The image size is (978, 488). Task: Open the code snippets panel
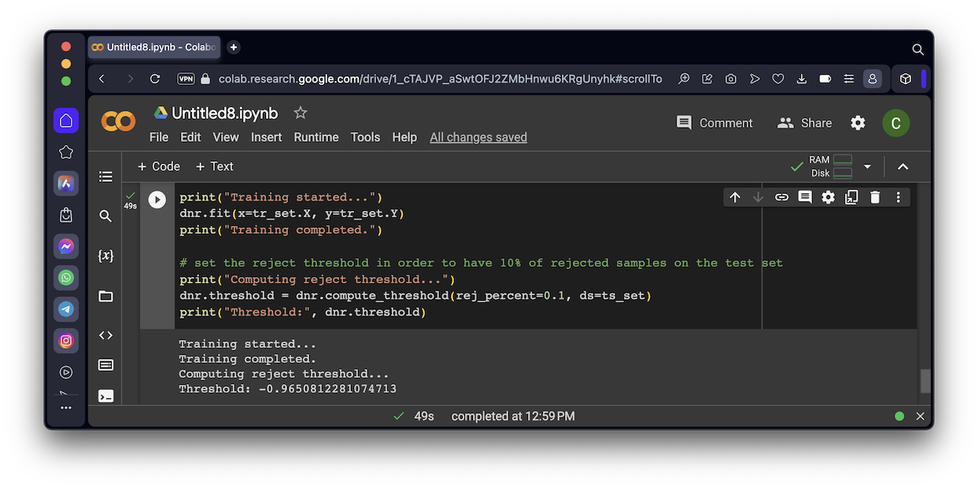[105, 335]
